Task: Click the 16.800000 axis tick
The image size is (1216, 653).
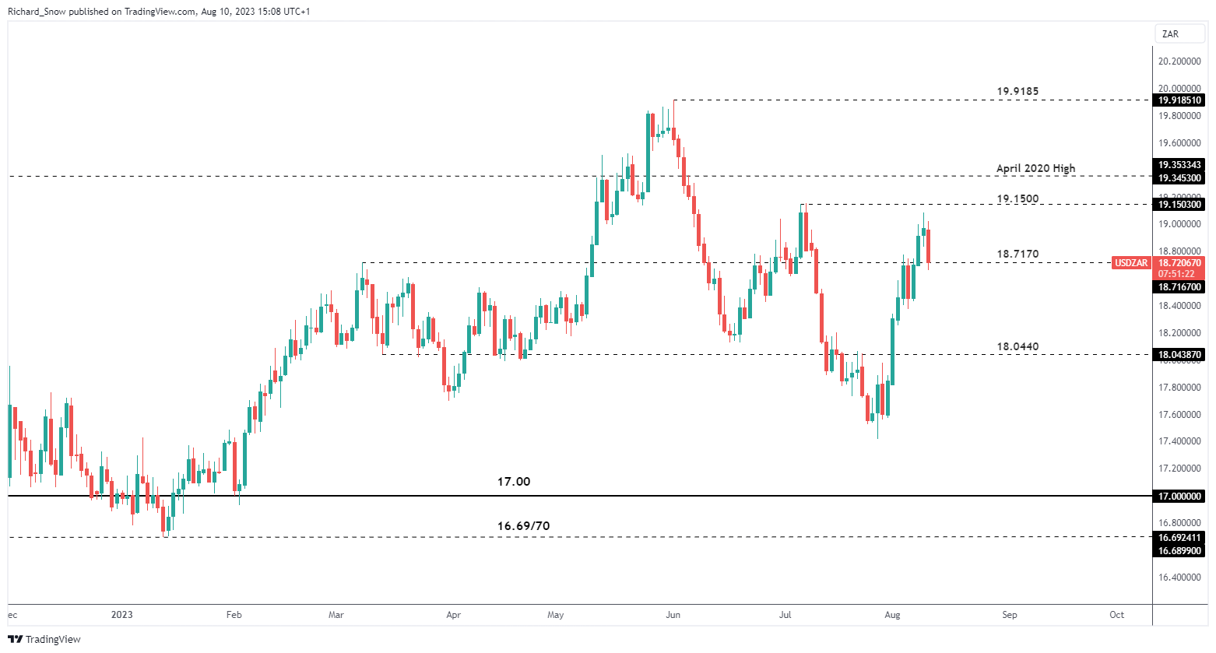Action: coord(1179,523)
